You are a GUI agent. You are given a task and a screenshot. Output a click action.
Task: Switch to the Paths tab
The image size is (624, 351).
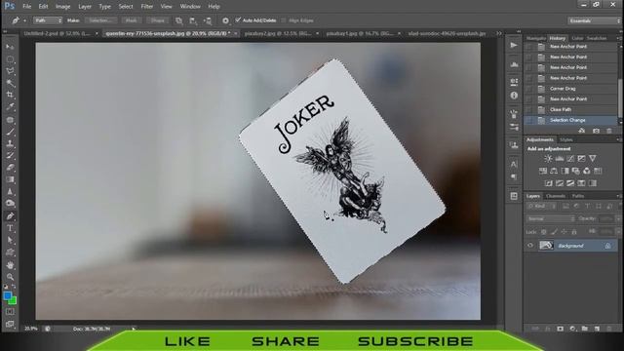click(578, 196)
